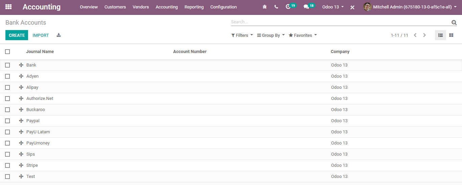462x185 pixels.
Task: Click the Accounting app title
Action: [42, 7]
